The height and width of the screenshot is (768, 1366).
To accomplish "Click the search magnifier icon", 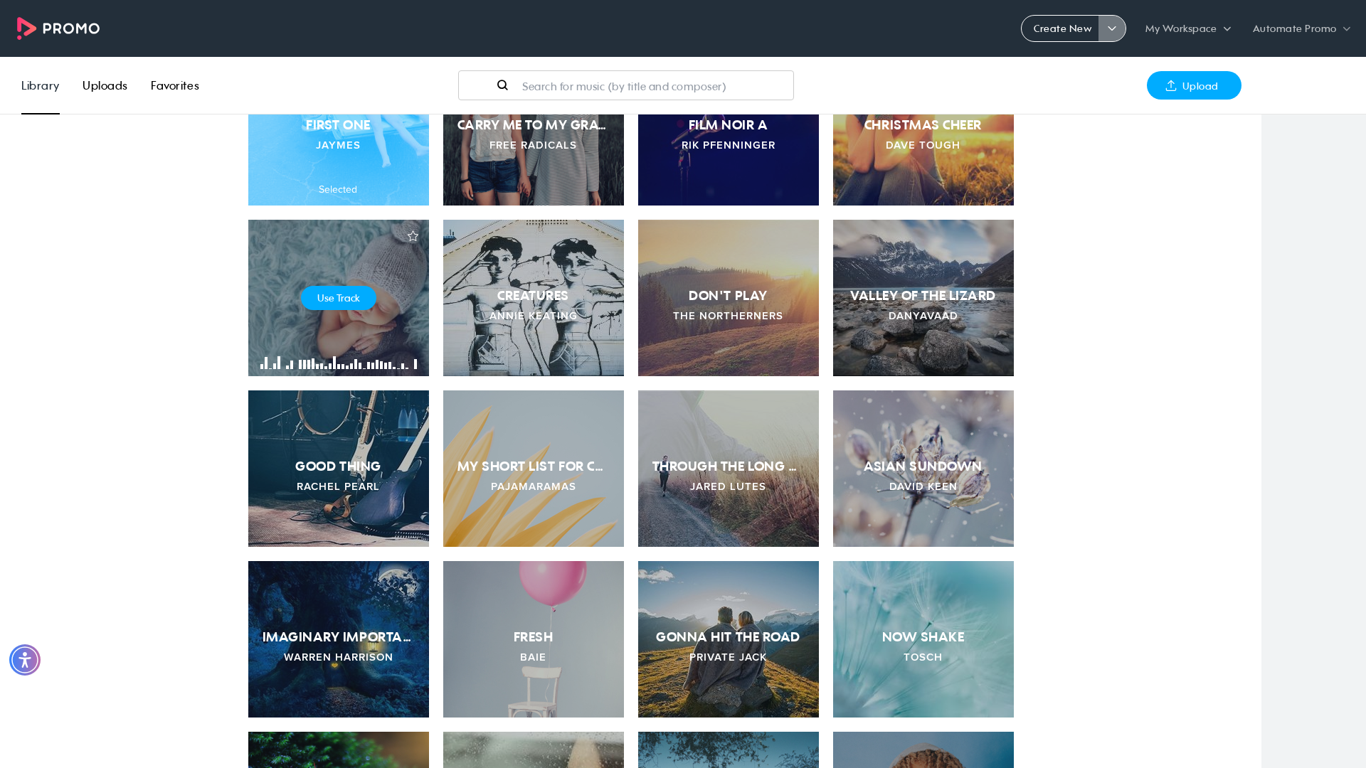I will [x=502, y=85].
